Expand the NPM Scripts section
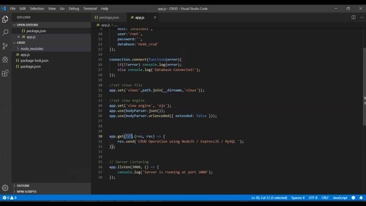366x206 pixels. point(14,192)
